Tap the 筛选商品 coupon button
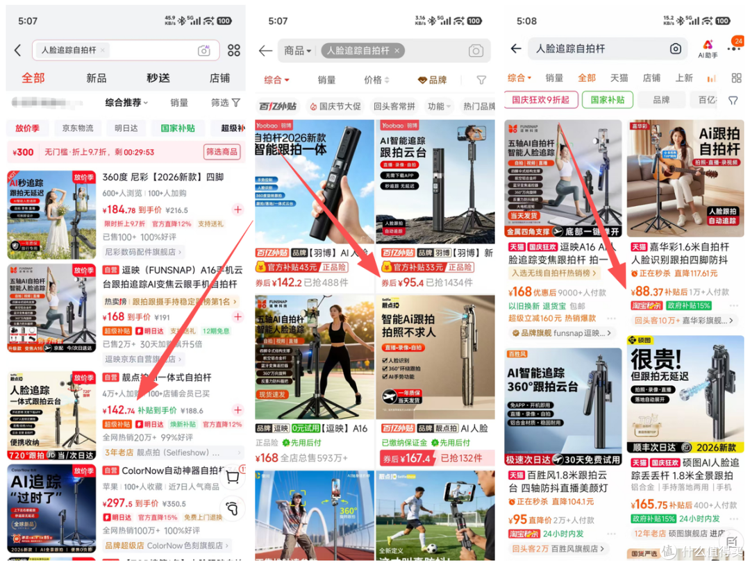The height and width of the screenshot is (567, 750). (x=222, y=152)
